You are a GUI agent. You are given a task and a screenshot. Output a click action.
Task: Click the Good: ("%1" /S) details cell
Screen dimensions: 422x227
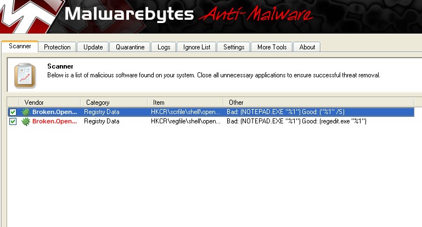[285, 112]
